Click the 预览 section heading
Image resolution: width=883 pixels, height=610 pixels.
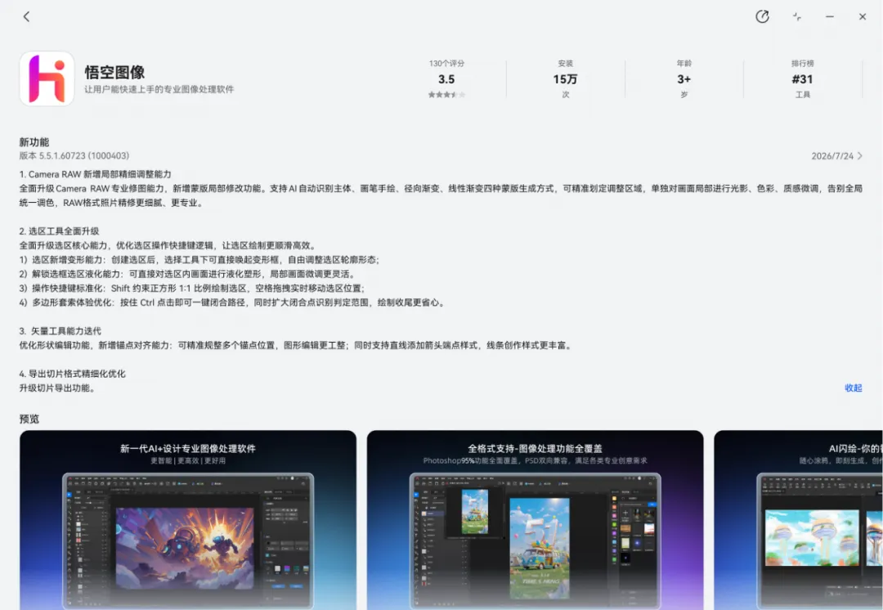(x=29, y=419)
